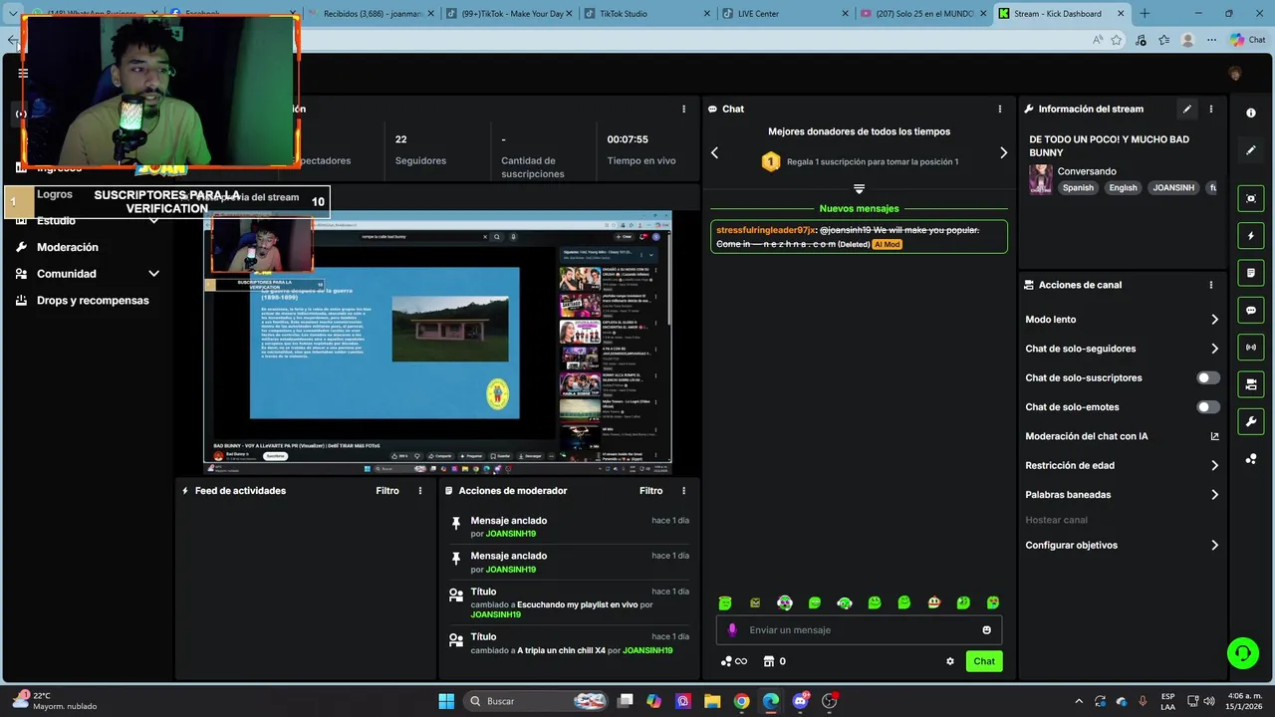Viewport: 1275px width, 717px height.
Task: Open Moderación del chat con IA external link
Action: (1214, 436)
